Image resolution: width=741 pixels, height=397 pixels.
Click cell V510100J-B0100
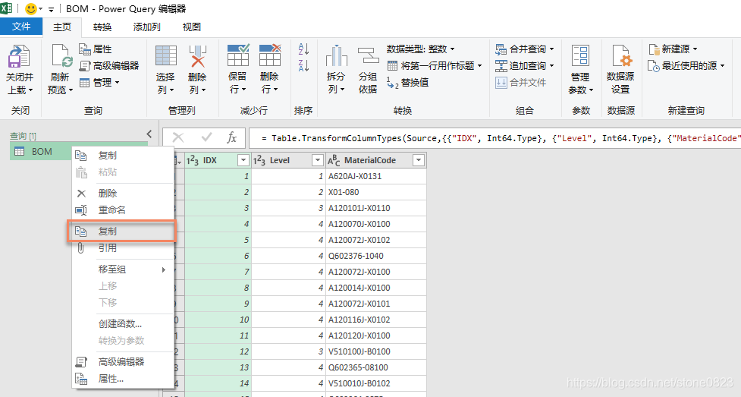(x=376, y=351)
